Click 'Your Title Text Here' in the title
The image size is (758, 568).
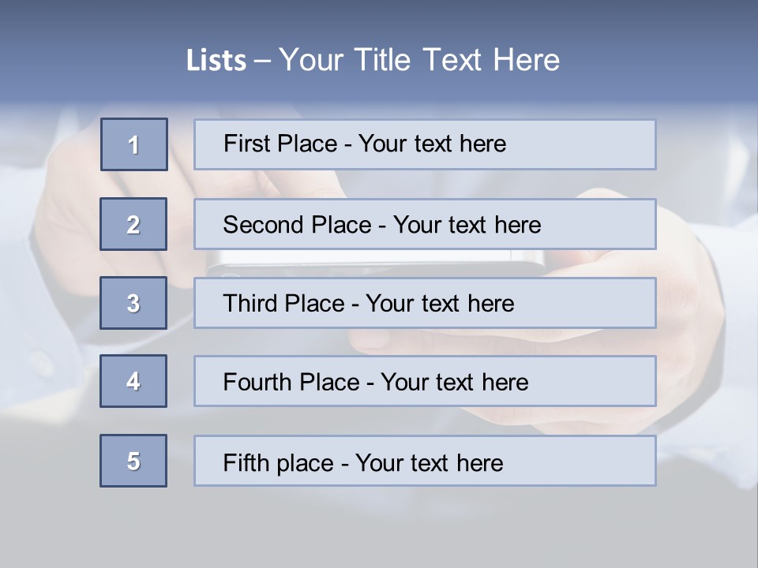tap(419, 60)
